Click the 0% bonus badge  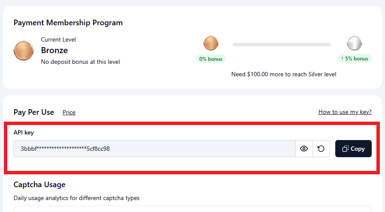pyautogui.click(x=211, y=59)
